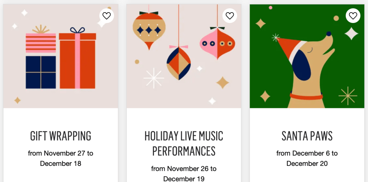Favorite the Gift Wrapping event heart

point(106,16)
